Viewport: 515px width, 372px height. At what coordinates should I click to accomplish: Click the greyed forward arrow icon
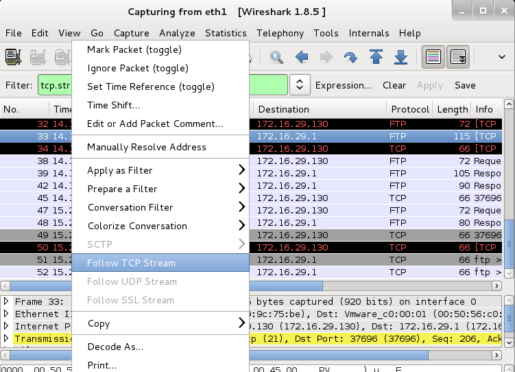coord(326,57)
